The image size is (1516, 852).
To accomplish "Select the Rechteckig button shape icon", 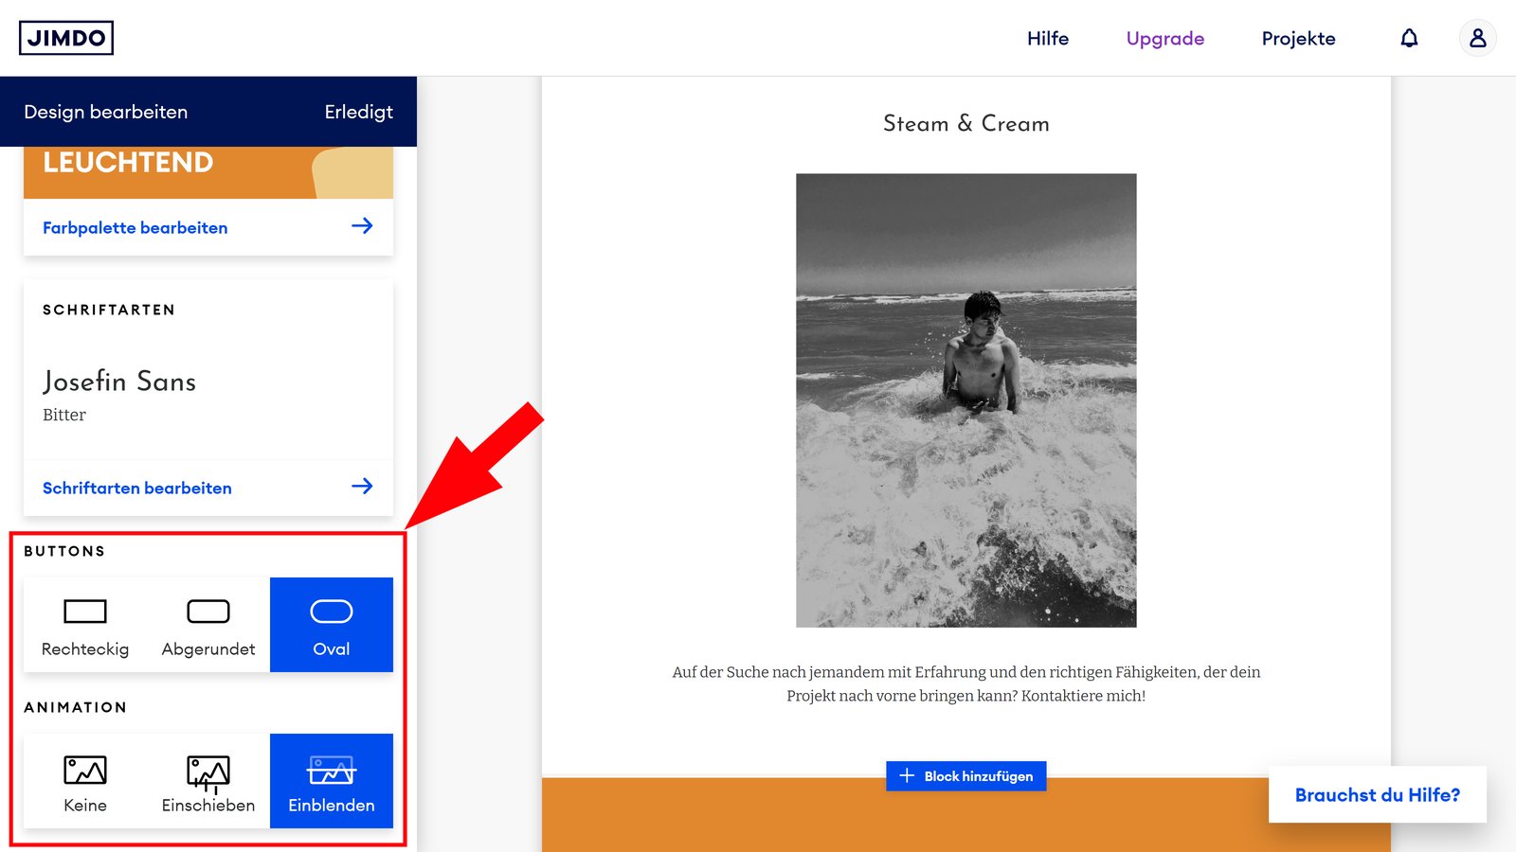I will pos(84,611).
